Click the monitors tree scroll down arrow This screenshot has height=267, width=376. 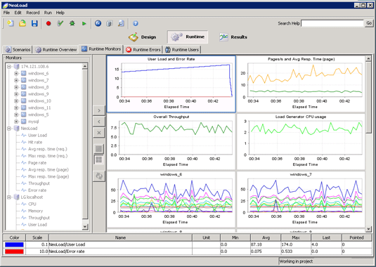click(85, 227)
